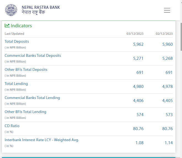
Task: Open the Total Lending indicator
Action: (16, 84)
